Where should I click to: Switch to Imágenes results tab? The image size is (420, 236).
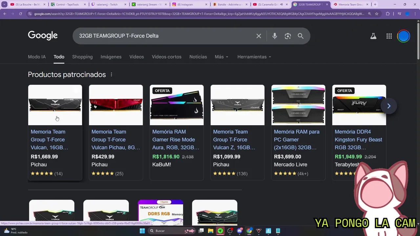tap(111, 57)
